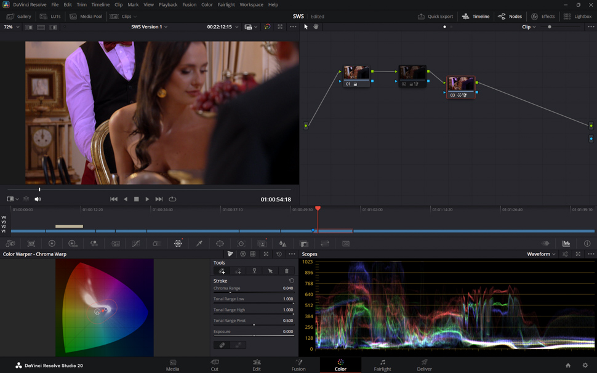Viewport: 597px width, 373px height.
Task: Open the Color Warper palette icon
Action: (x=178, y=244)
